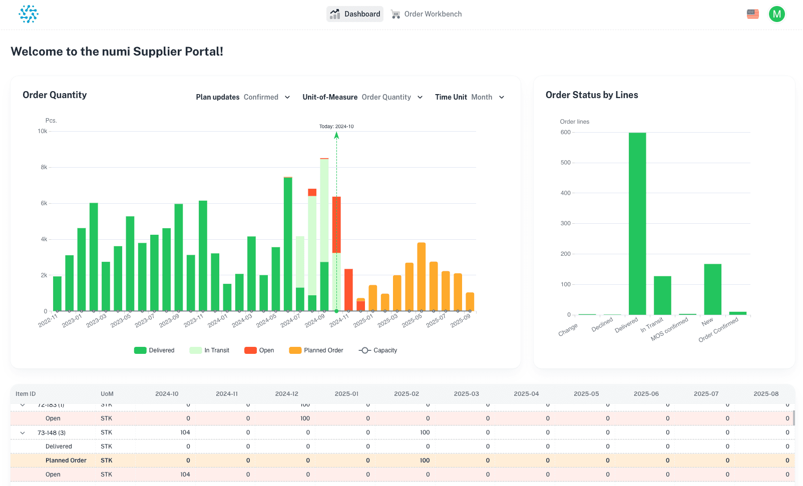This screenshot has width=803, height=486.
Task: Click the US flag language icon
Action: 752,14
